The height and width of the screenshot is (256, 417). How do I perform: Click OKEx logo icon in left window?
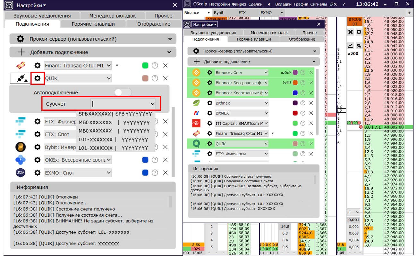[x=21, y=160]
